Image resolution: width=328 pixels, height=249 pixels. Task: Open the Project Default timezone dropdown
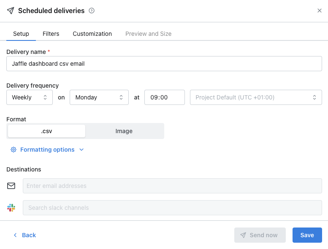256,97
